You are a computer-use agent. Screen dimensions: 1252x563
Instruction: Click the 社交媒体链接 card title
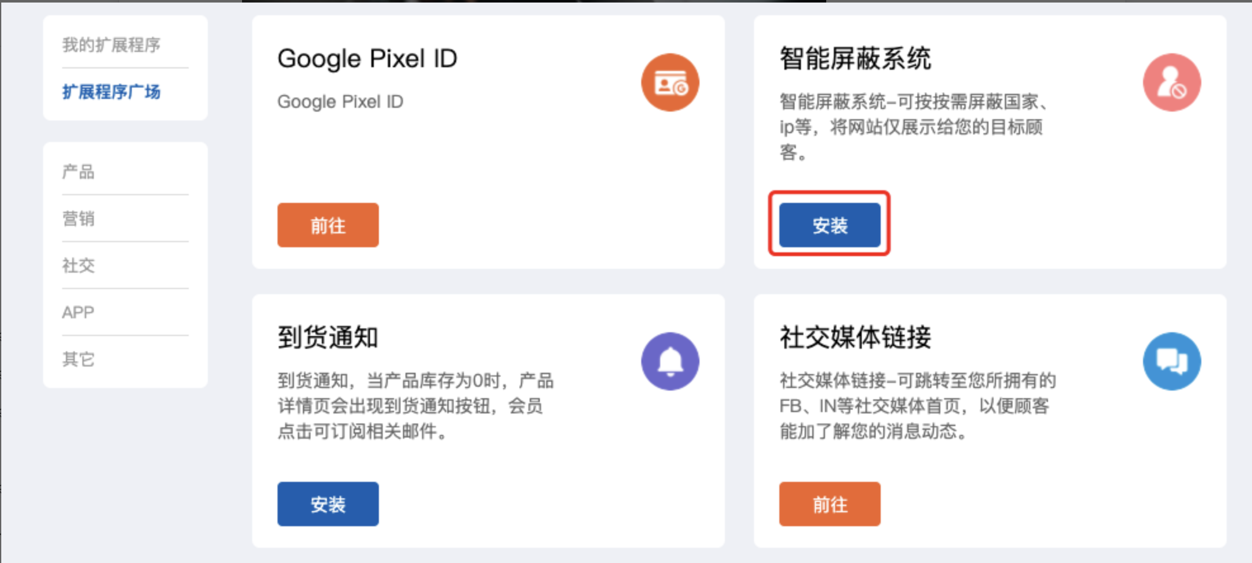coord(855,337)
